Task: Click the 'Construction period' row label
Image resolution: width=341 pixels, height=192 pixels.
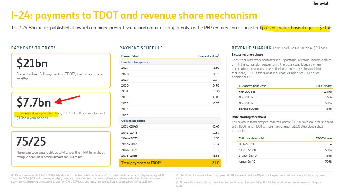Action: 135,62
